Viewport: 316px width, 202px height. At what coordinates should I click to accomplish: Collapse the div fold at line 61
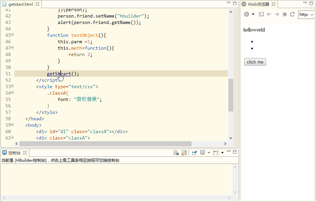tap(12, 137)
